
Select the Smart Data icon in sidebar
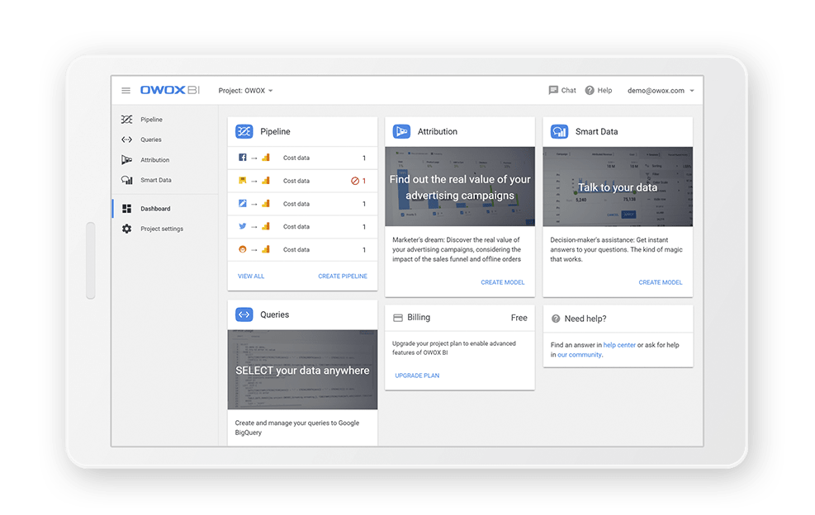tap(126, 180)
